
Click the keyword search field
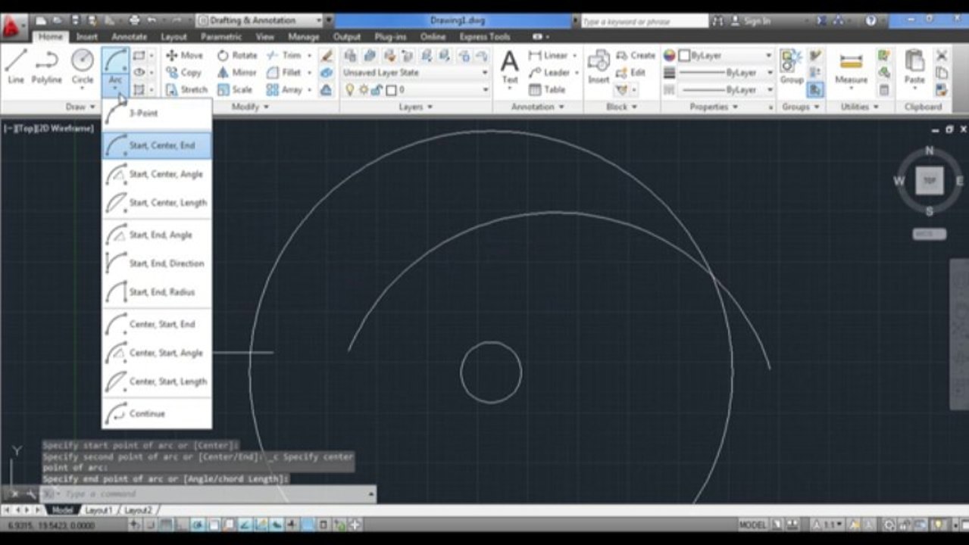[x=644, y=21]
